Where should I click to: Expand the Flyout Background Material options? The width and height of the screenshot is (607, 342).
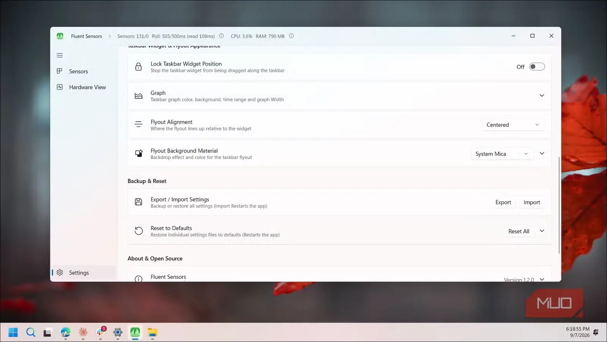click(542, 153)
